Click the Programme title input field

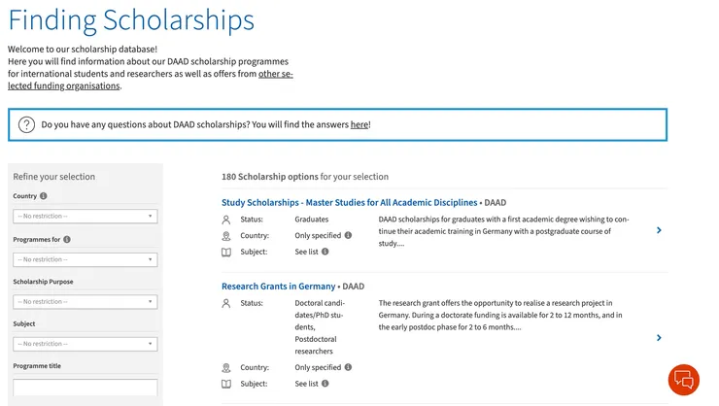(86, 387)
